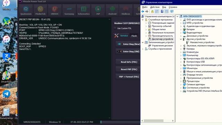
Task: Select the Очереди печати device category
Action: [x=195, y=75]
